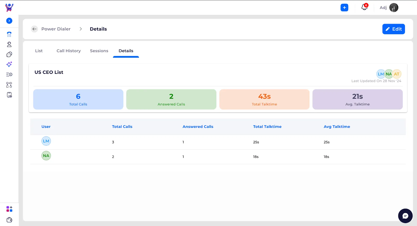The width and height of the screenshot is (417, 226).
Task: Expand the sidebar with the blue chevron
Action: click(9, 21)
